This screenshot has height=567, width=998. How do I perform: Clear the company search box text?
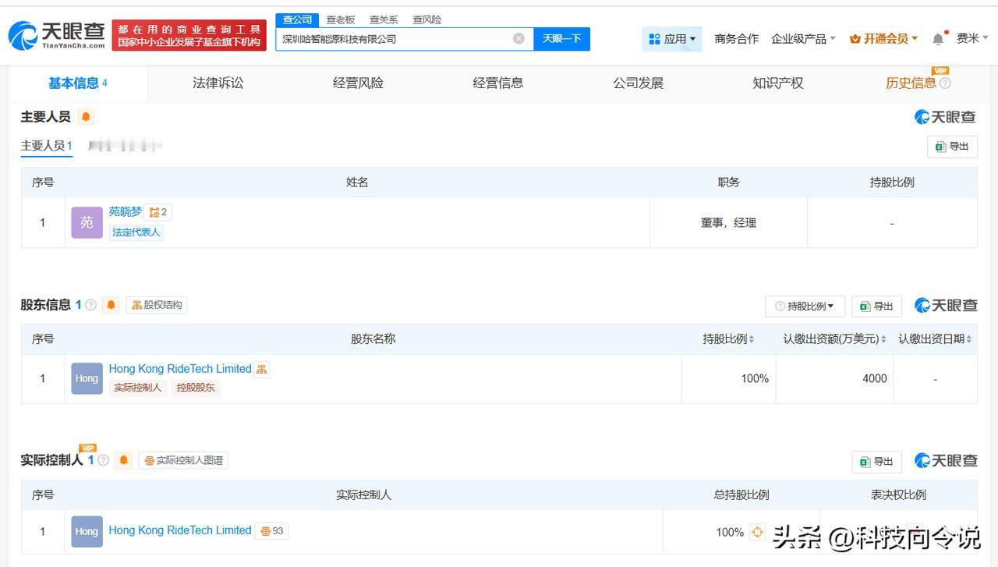pyautogui.click(x=518, y=39)
